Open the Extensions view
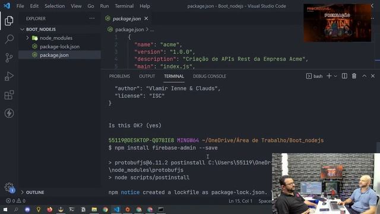Image resolution: width=380 pixels, height=214 pixels. point(9,95)
